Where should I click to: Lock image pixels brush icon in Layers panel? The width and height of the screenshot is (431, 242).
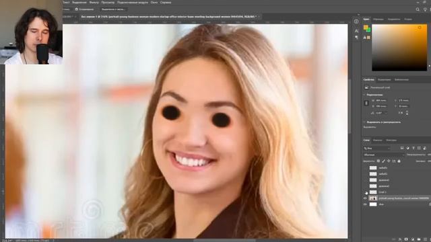pos(383,161)
